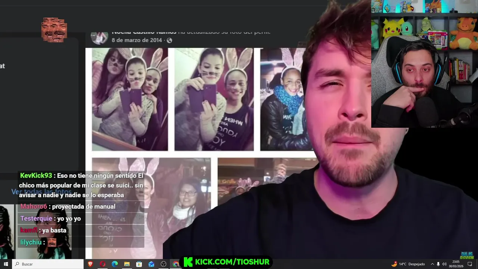Open the Opera browser taskbar icon

[x=102, y=264]
